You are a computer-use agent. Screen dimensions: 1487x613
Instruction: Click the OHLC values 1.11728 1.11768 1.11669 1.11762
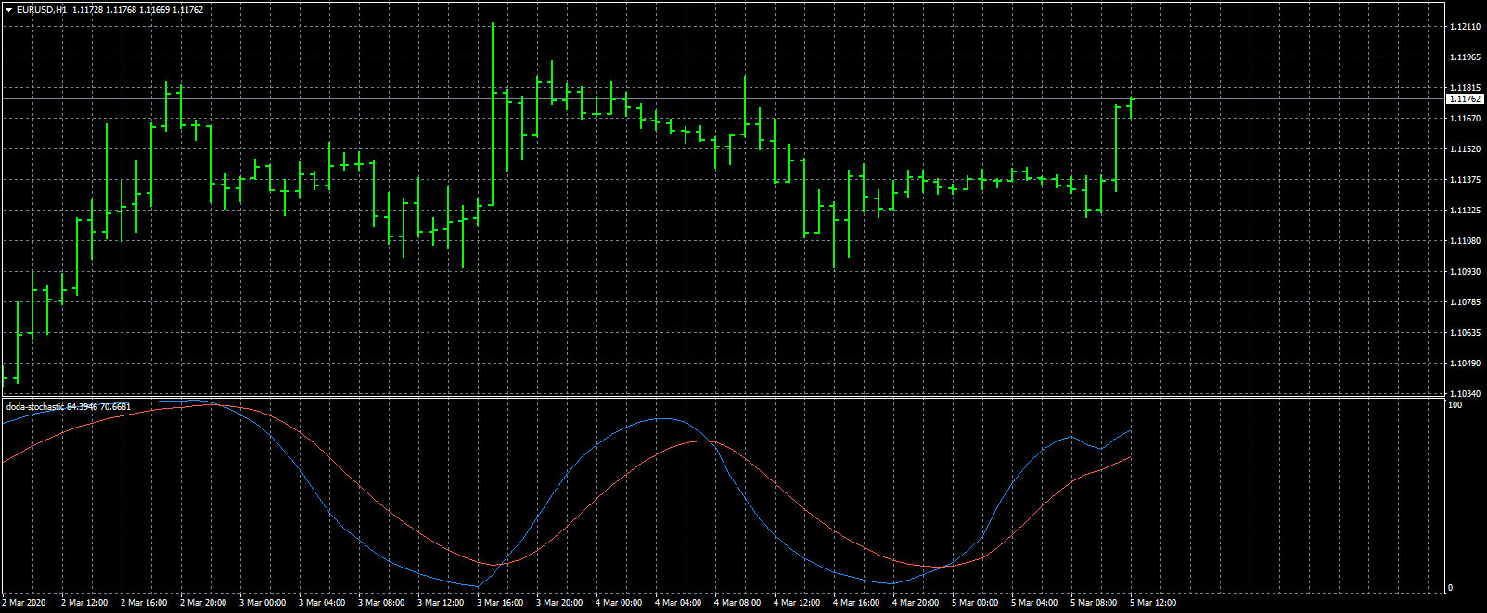click(x=138, y=10)
